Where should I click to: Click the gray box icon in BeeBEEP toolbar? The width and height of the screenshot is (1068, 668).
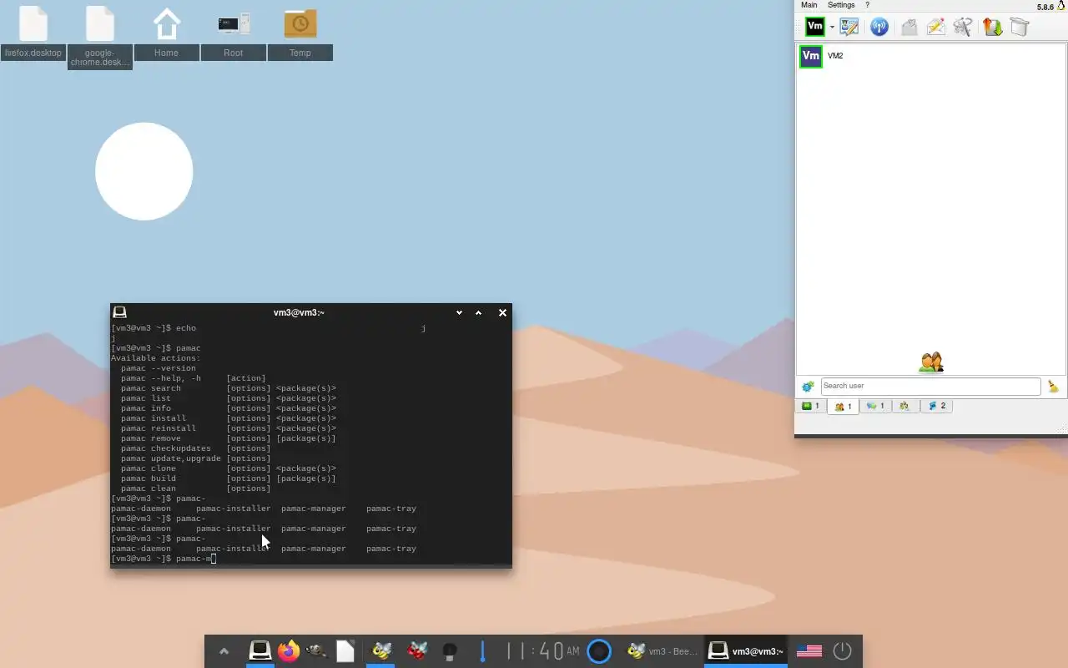1019,27
